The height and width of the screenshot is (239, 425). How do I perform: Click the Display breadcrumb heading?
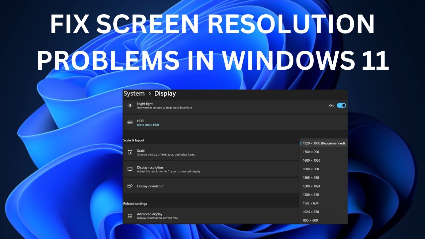[x=165, y=94]
